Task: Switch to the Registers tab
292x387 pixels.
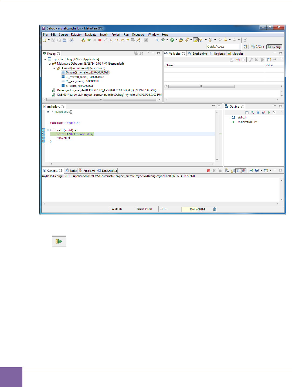Action: tap(218, 54)
